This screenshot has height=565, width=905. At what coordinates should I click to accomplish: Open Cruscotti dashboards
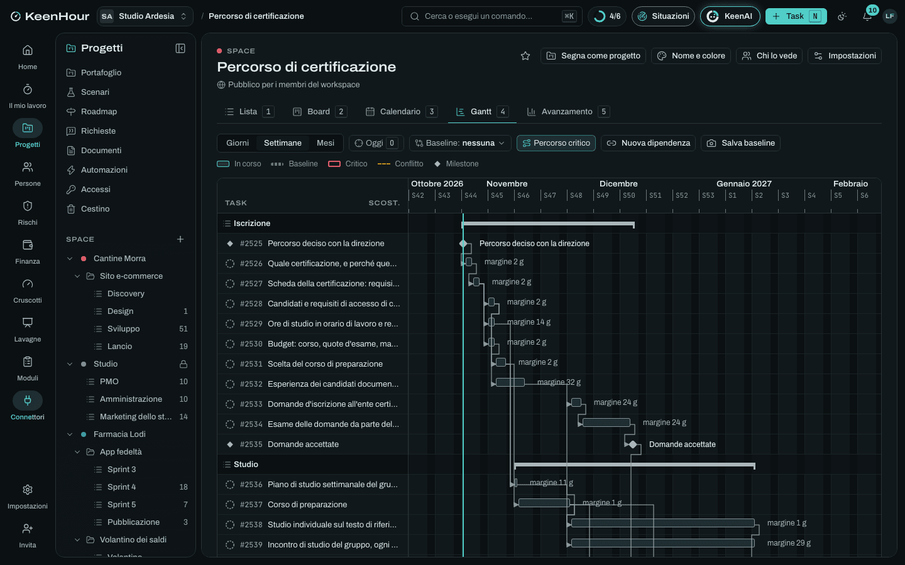pyautogui.click(x=28, y=290)
